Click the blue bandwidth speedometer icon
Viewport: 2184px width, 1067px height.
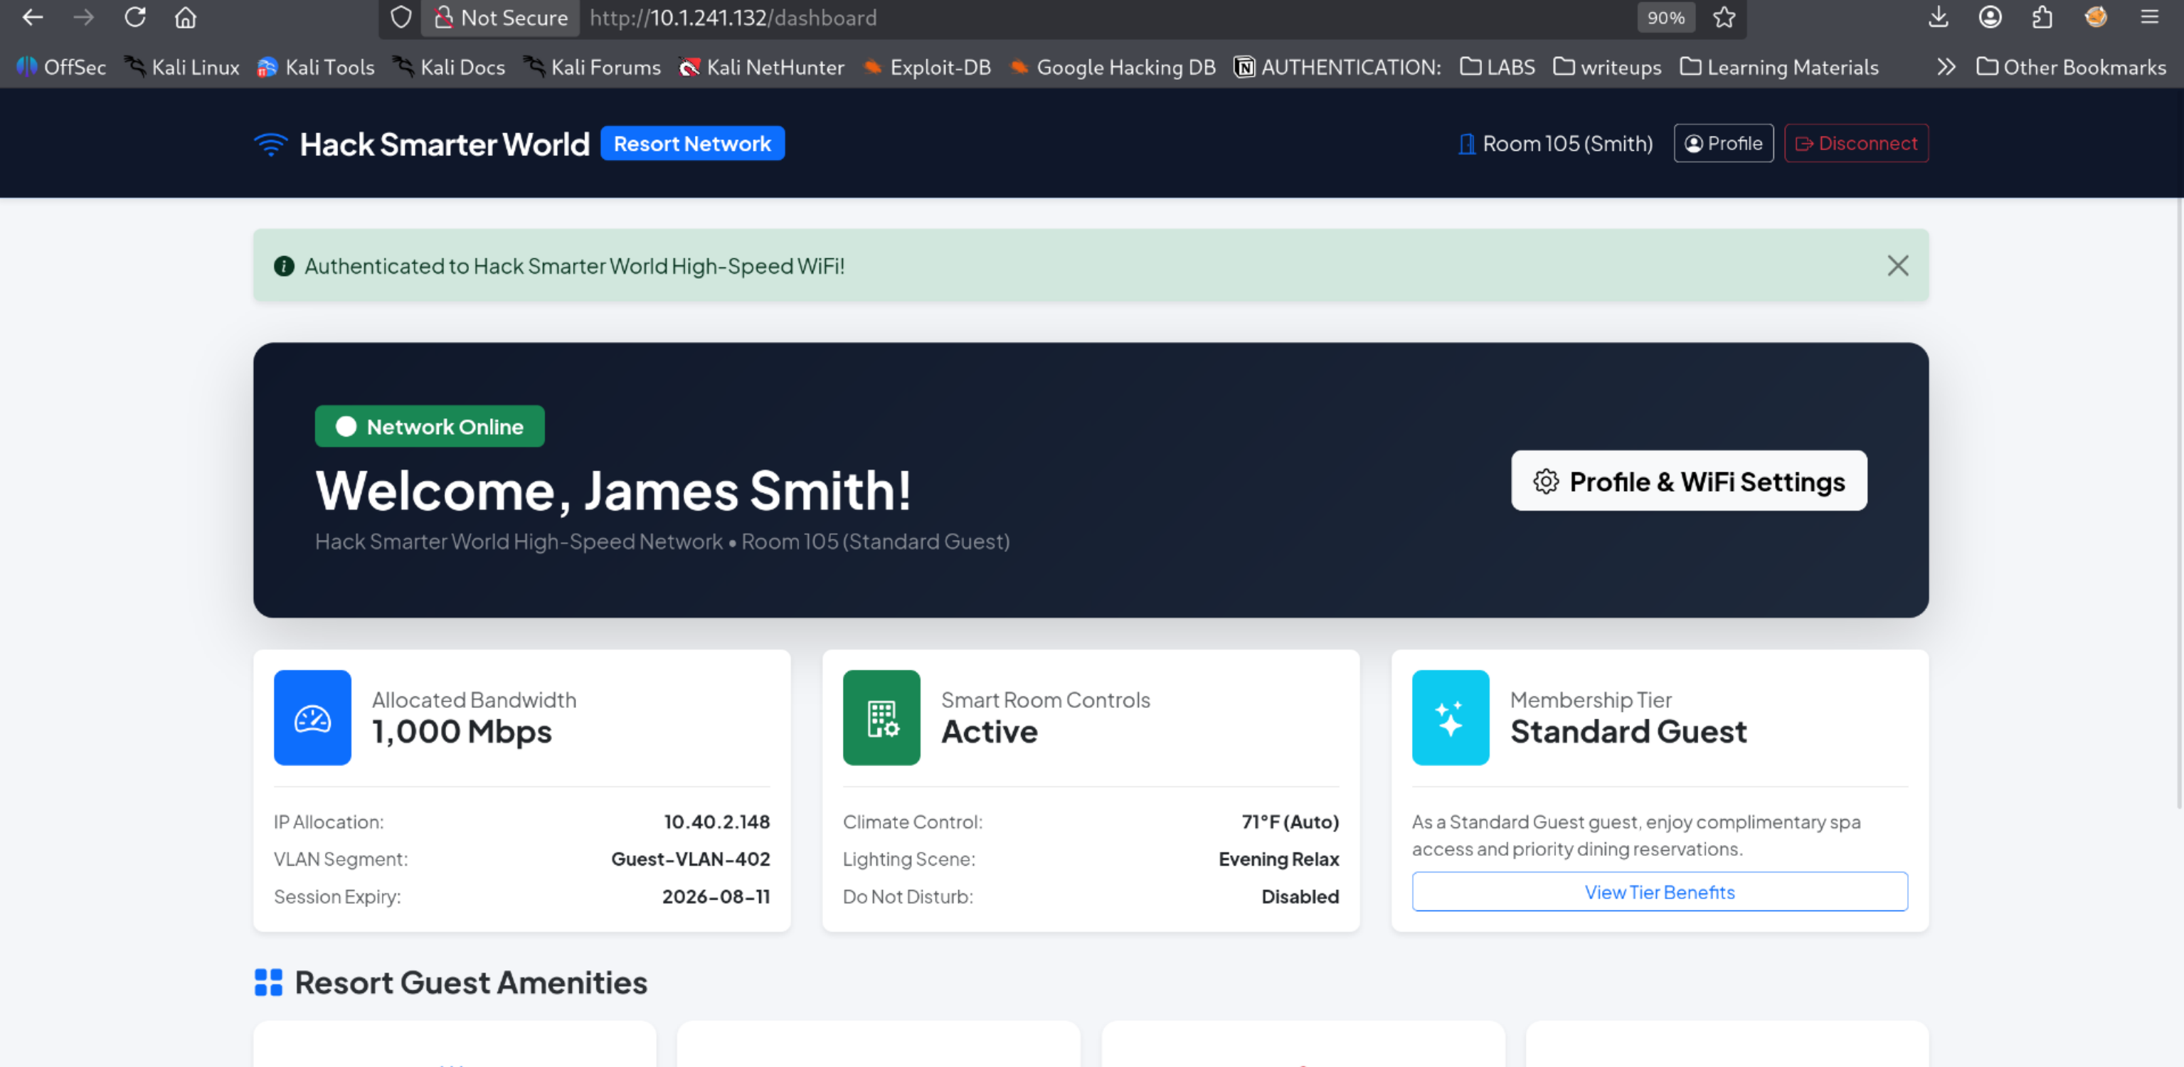[x=312, y=718]
